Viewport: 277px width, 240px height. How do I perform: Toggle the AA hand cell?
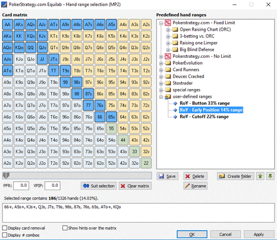click(8, 24)
